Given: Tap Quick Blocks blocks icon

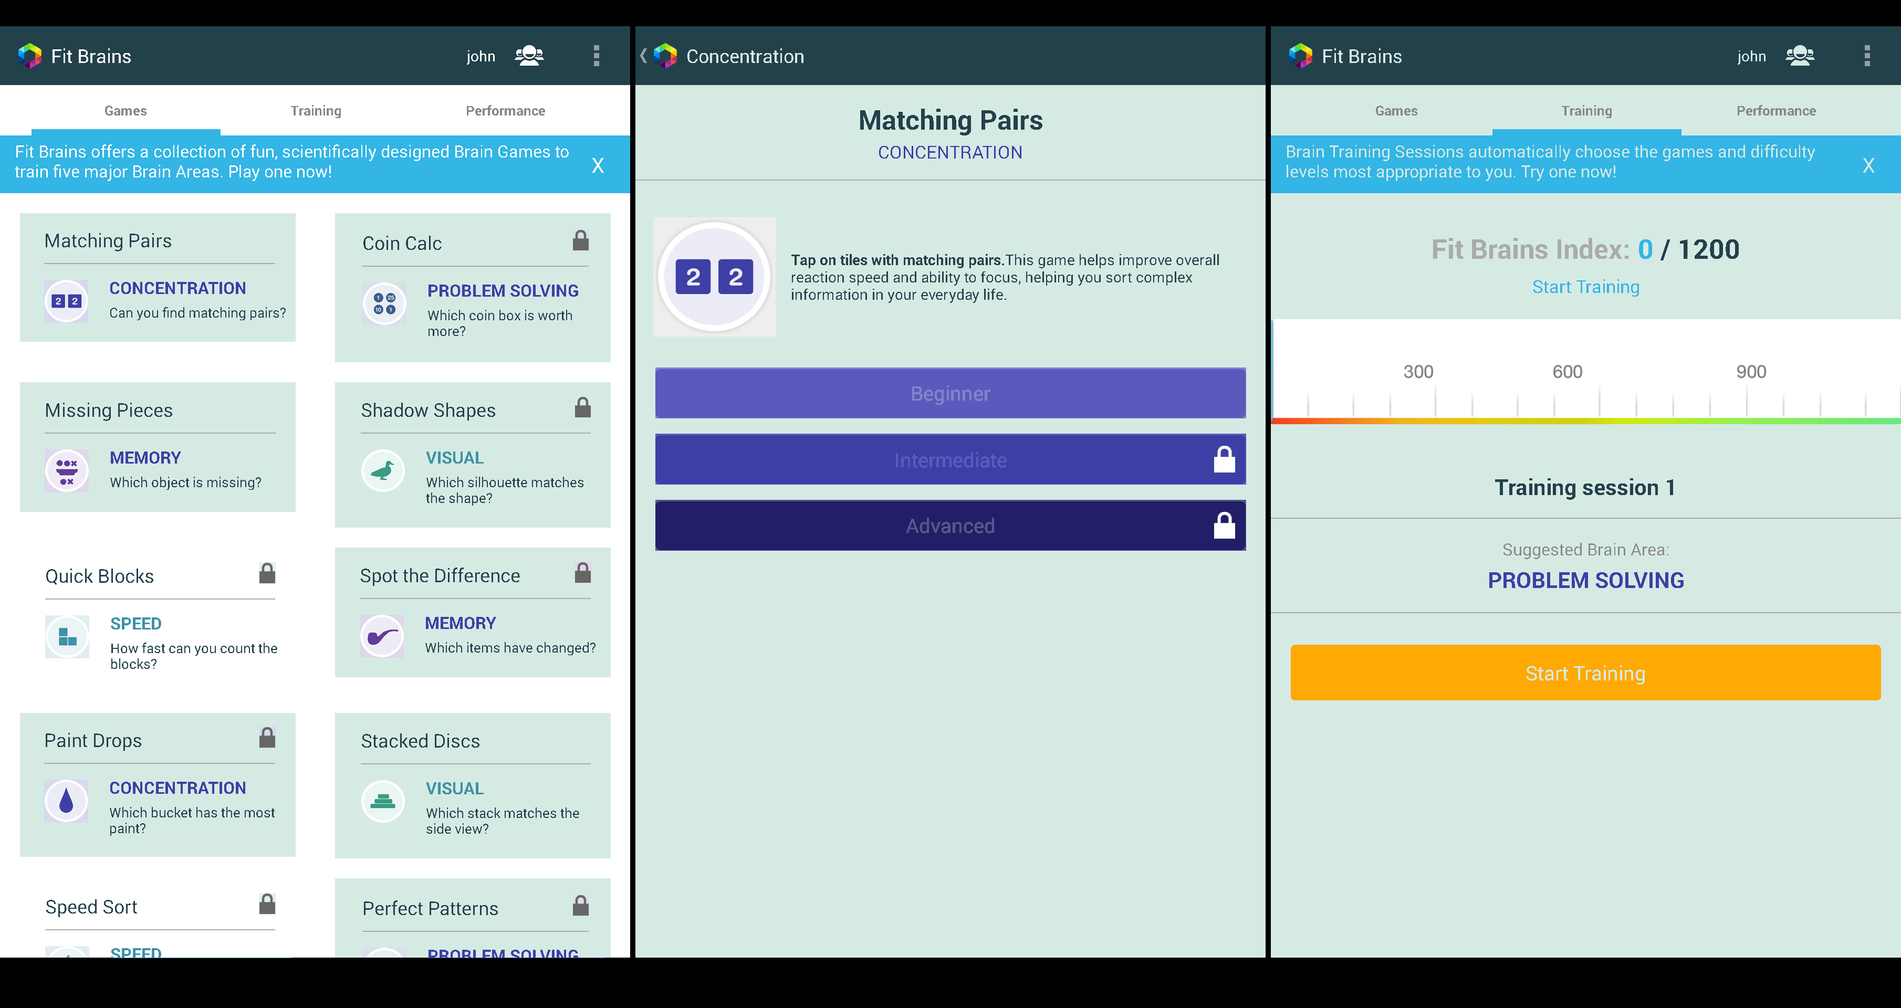Looking at the screenshot, I should coord(67,636).
